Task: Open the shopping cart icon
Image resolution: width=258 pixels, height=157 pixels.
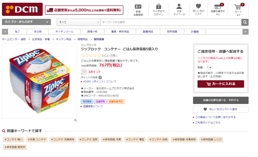Action: coord(238,7)
